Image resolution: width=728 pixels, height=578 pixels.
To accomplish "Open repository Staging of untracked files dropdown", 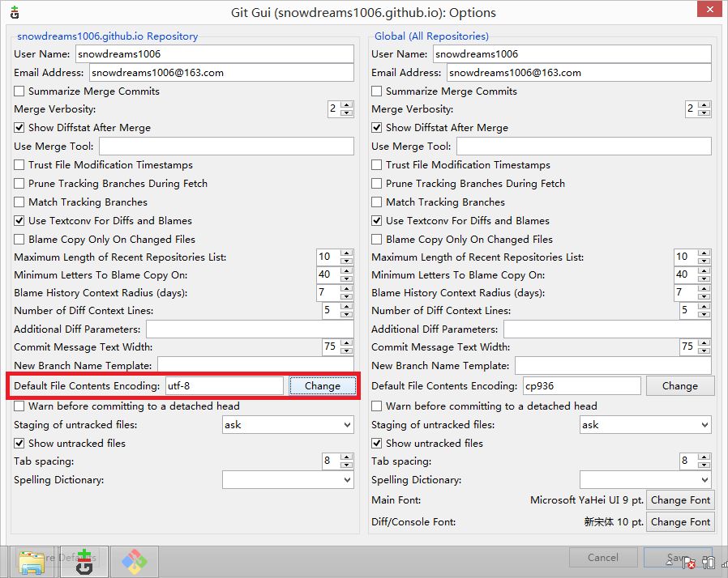I will 288,424.
